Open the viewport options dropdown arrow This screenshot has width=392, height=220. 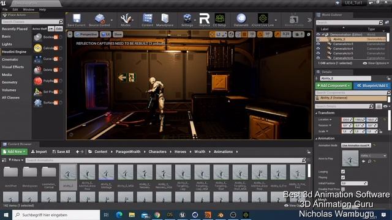coord(70,34)
